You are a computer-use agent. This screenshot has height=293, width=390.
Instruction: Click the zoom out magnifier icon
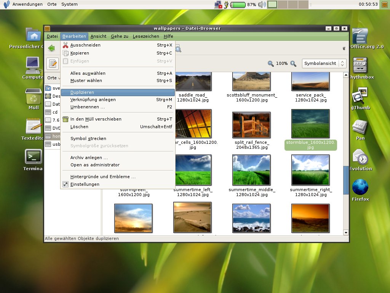pos(271,64)
